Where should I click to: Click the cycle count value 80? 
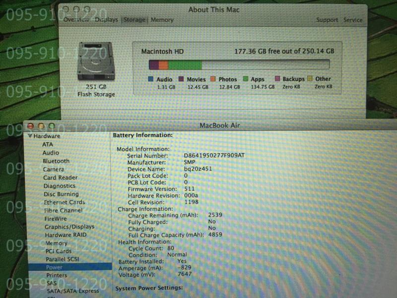(171, 248)
